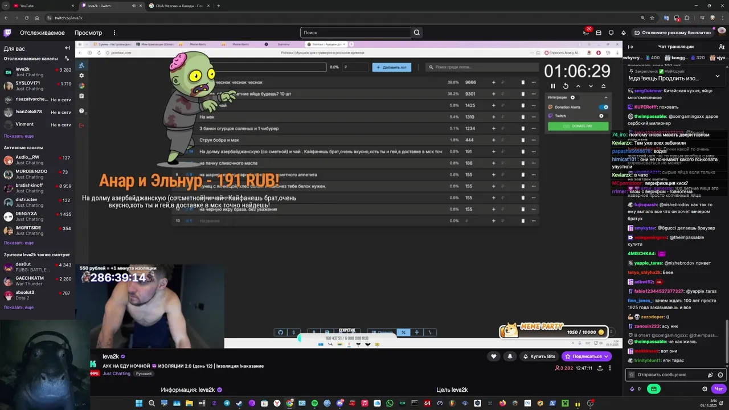Open desOut PUBG channel in sidebar
729x410 pixels.
38,267
